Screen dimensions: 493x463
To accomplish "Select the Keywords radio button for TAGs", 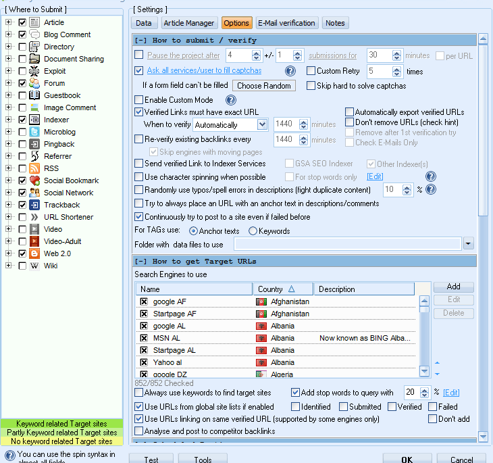I will [x=253, y=231].
